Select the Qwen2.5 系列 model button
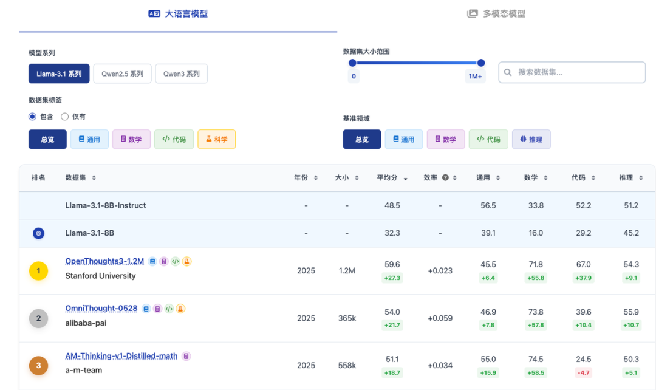The image size is (656, 390). click(122, 74)
